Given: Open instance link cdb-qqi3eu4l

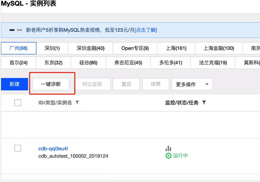Looking at the screenshot, I should 53,149.
